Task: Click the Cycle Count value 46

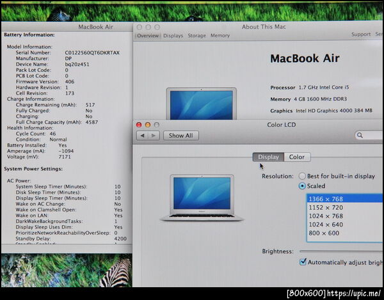Action: 52,134
